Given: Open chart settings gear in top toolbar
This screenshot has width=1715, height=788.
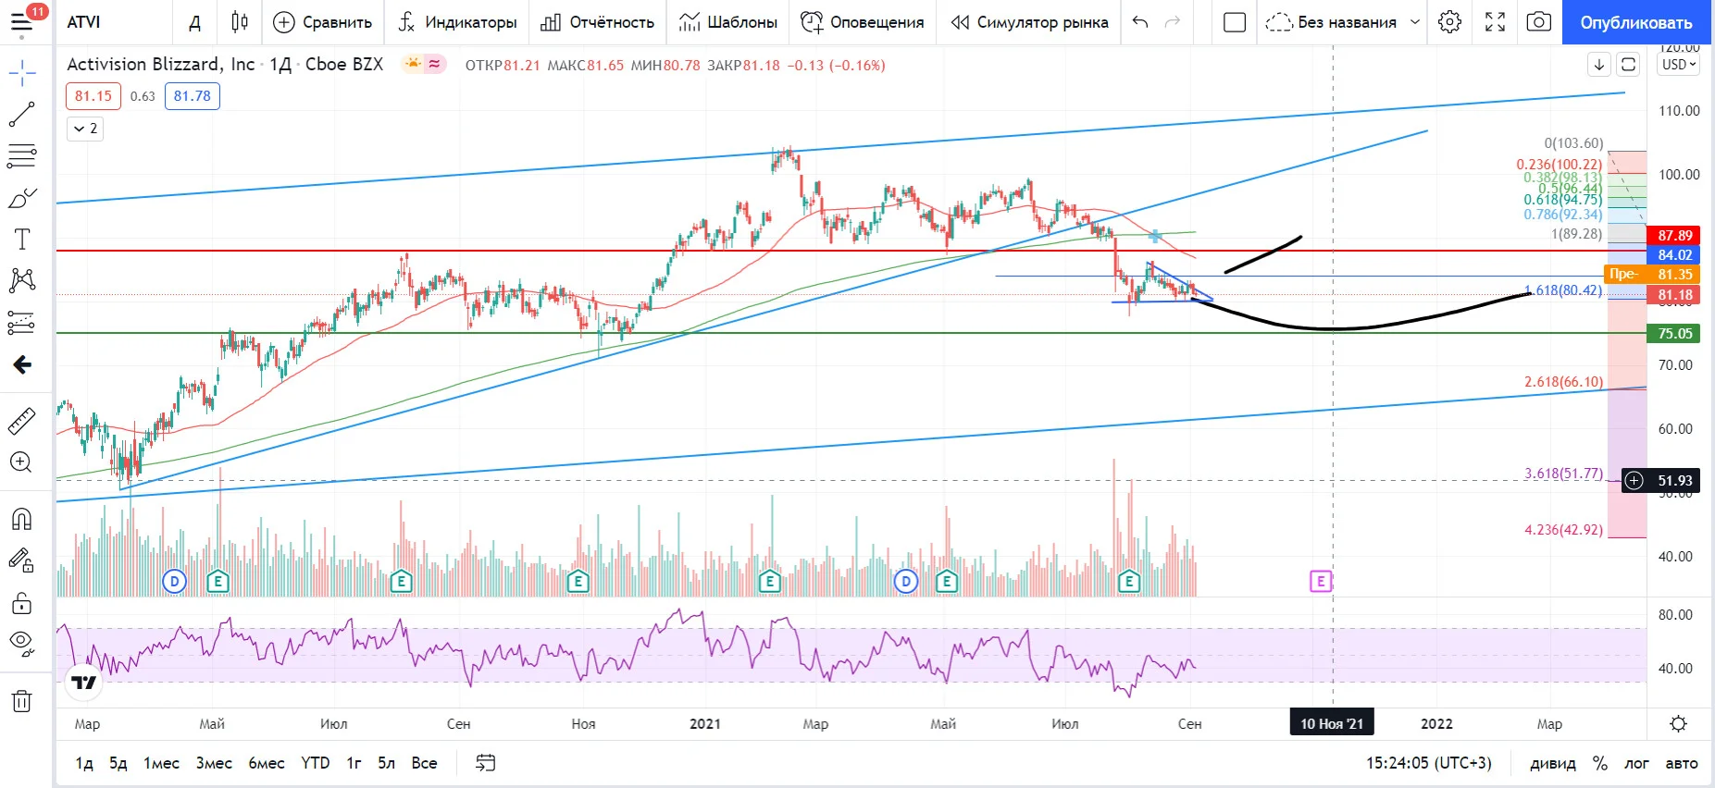Looking at the screenshot, I should pos(1450,22).
